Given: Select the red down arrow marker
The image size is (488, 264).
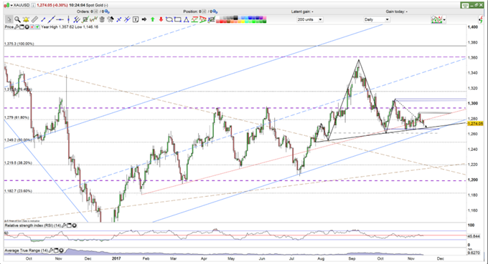Looking at the screenshot, I should click(161, 19).
